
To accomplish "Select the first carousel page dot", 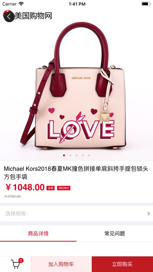I will 64,156.
